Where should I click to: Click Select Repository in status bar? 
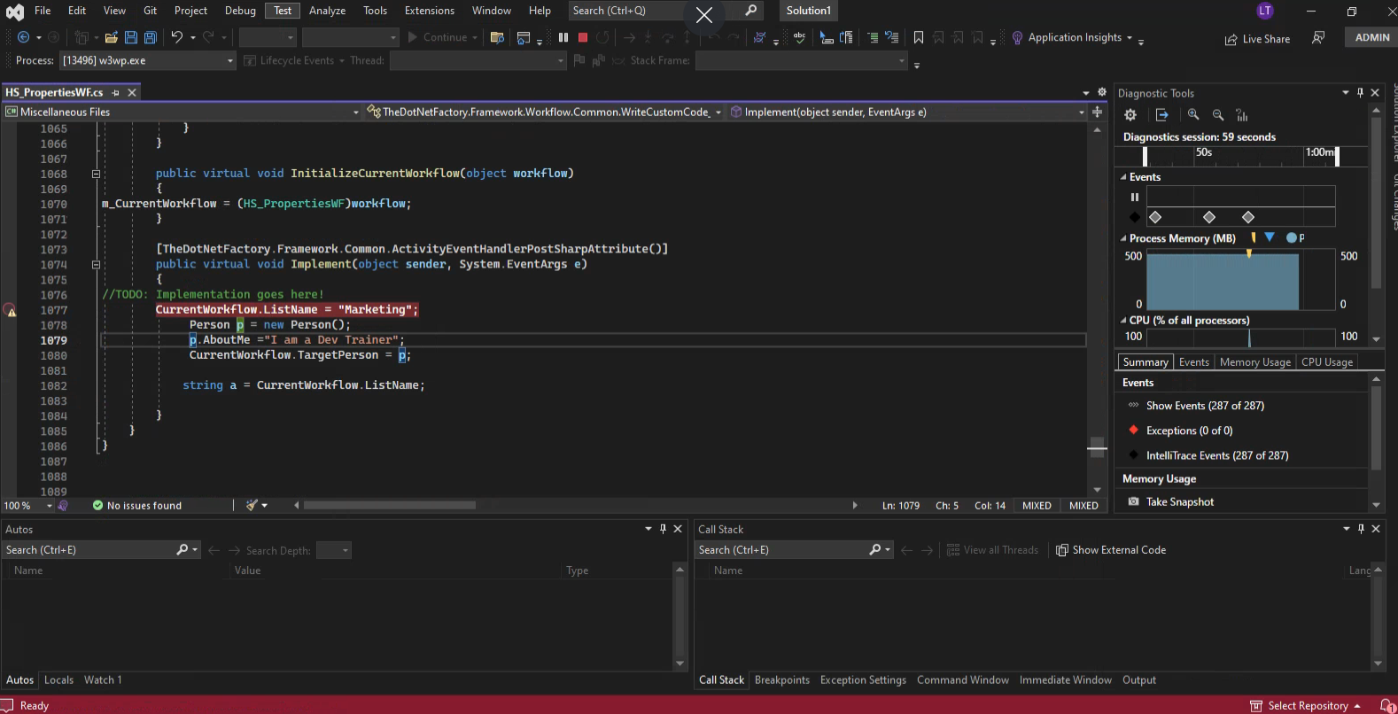pos(1305,706)
